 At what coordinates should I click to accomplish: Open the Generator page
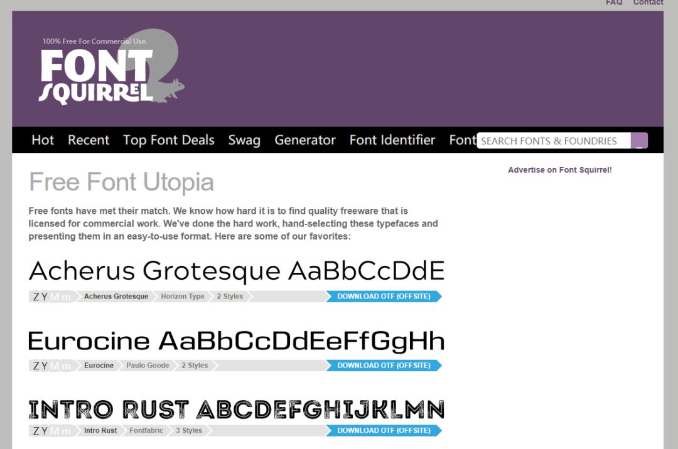click(x=305, y=140)
